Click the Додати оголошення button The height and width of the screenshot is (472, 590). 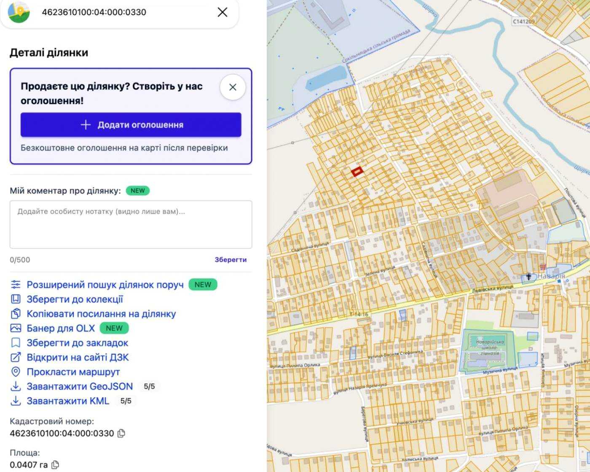pyautogui.click(x=131, y=125)
